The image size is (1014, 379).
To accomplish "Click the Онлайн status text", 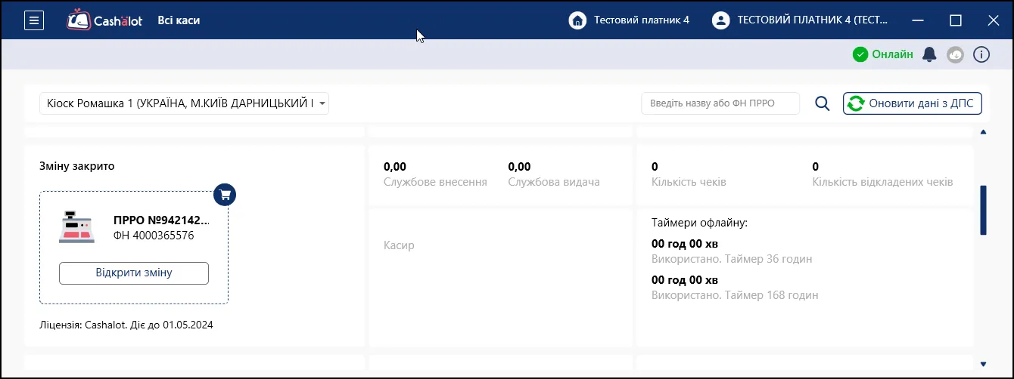I will pos(892,54).
